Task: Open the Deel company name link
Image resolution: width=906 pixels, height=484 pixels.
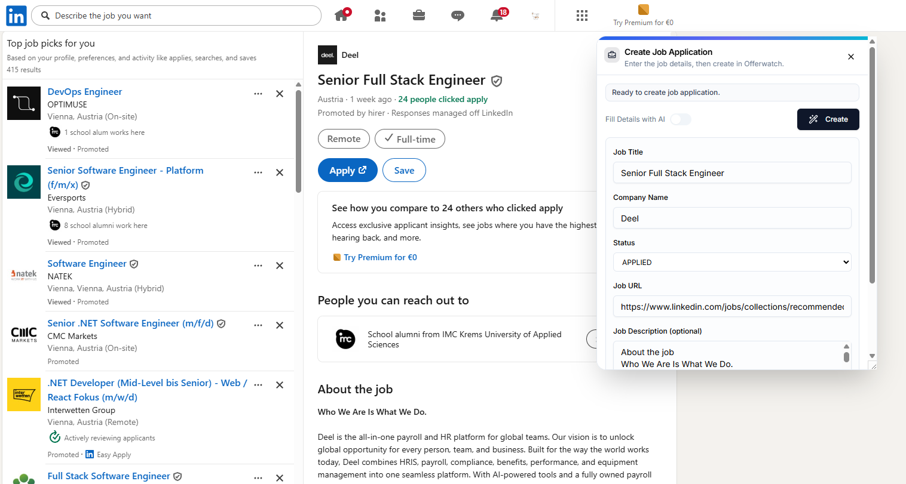Action: point(350,55)
